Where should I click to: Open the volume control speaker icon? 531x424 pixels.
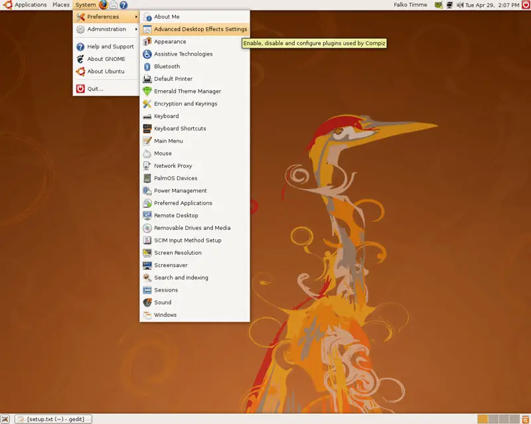(x=460, y=5)
